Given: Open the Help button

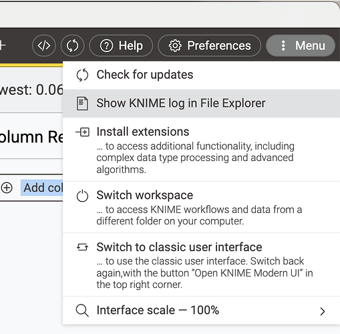Looking at the screenshot, I should [x=121, y=45].
